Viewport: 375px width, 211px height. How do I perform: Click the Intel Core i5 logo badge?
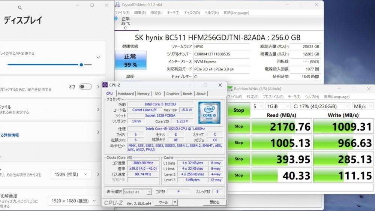[x=209, y=111]
